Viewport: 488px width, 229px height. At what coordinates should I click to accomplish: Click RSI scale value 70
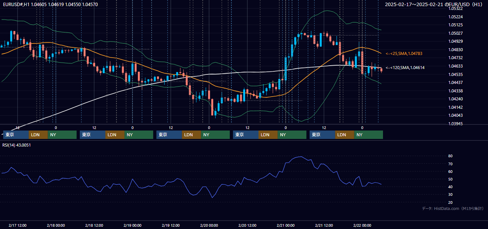(450, 164)
